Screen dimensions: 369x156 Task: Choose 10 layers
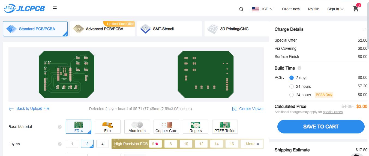(186, 144)
